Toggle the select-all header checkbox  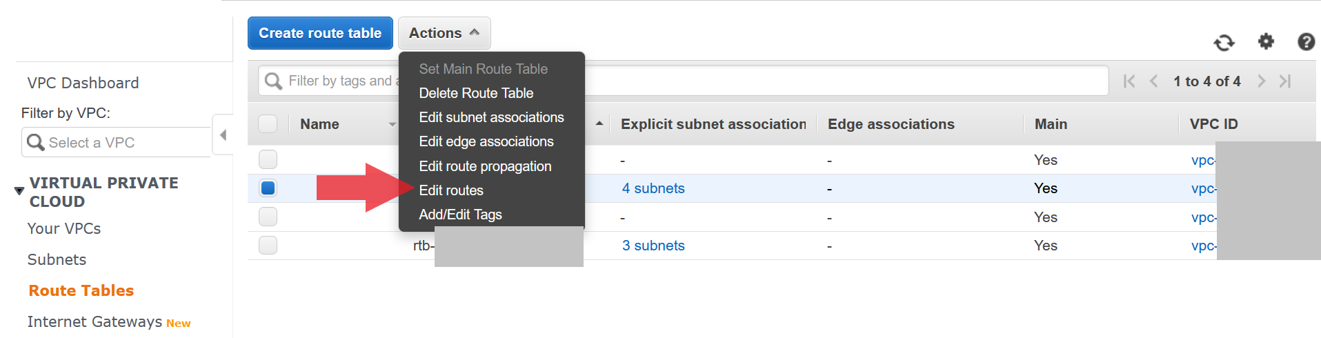pyautogui.click(x=268, y=124)
